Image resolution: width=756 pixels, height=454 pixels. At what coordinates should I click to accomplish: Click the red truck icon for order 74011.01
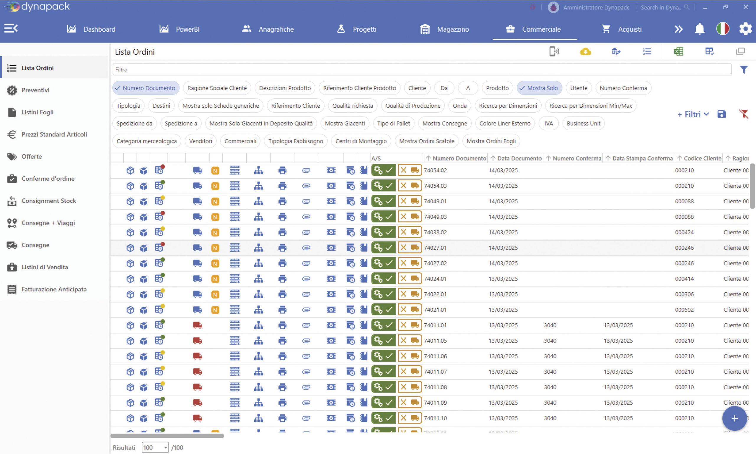[x=197, y=325]
